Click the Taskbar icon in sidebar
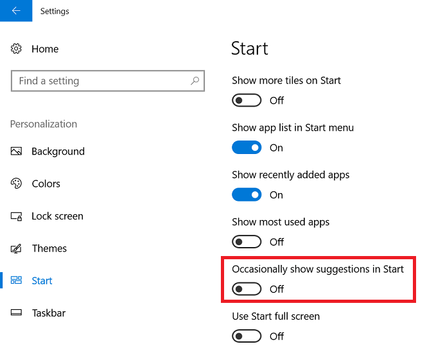 pyautogui.click(x=16, y=312)
